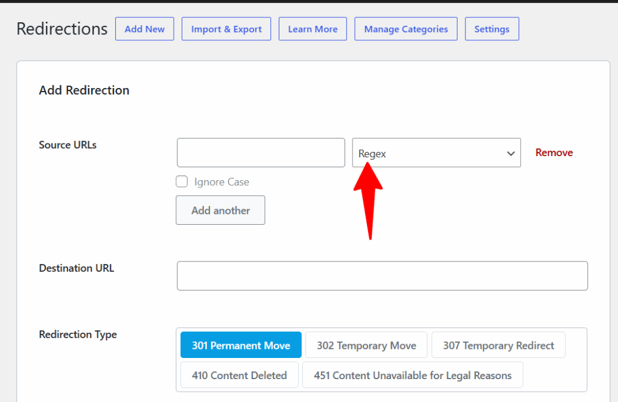The image size is (618, 402).
Task: Open the Regex match type dropdown
Action: point(436,152)
